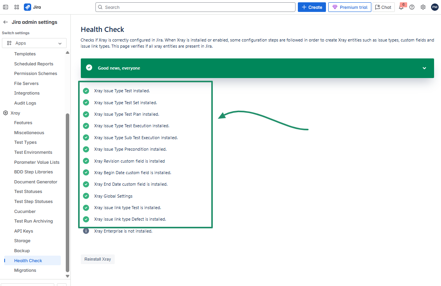This screenshot has height=286, width=441.
Task: Open the Apps settings dropdown
Action: coord(34,43)
